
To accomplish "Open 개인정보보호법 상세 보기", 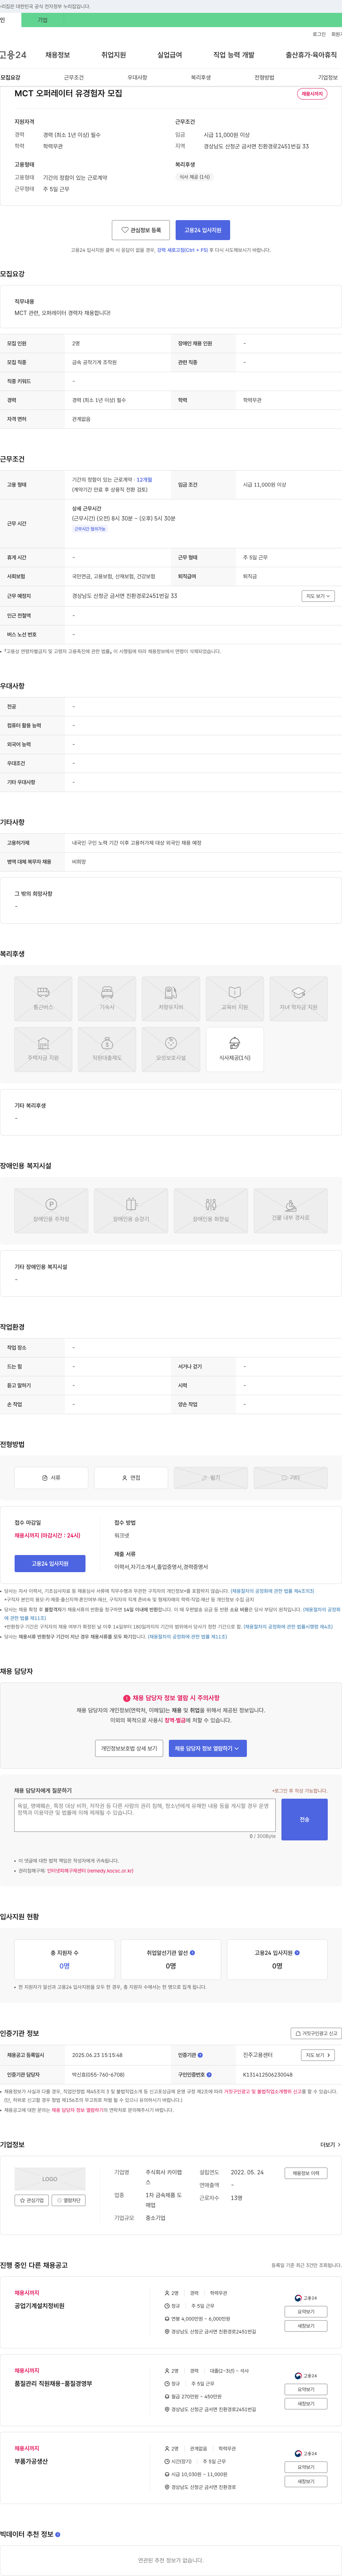I will 129,1748.
